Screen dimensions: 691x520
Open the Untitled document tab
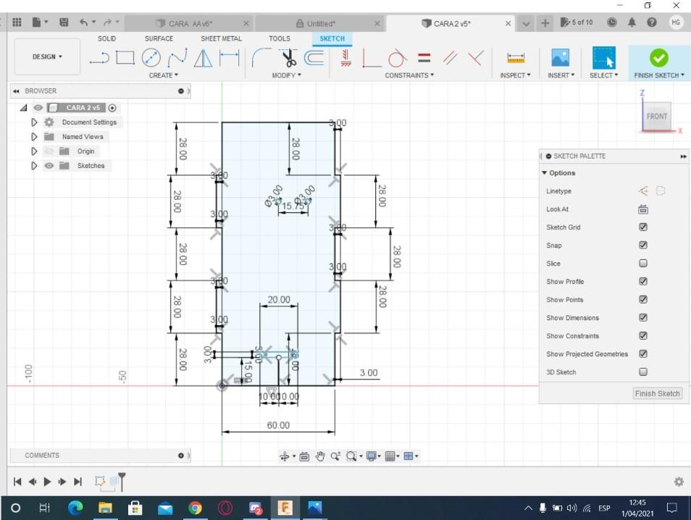point(319,23)
